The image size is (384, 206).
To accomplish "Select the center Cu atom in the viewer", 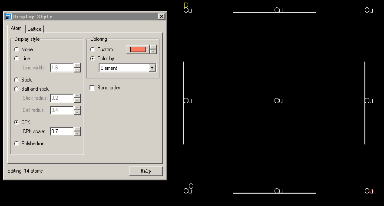I will (278, 101).
